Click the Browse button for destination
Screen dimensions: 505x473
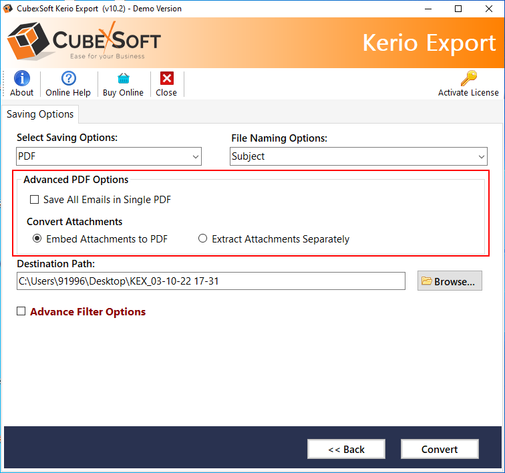pyautogui.click(x=450, y=281)
